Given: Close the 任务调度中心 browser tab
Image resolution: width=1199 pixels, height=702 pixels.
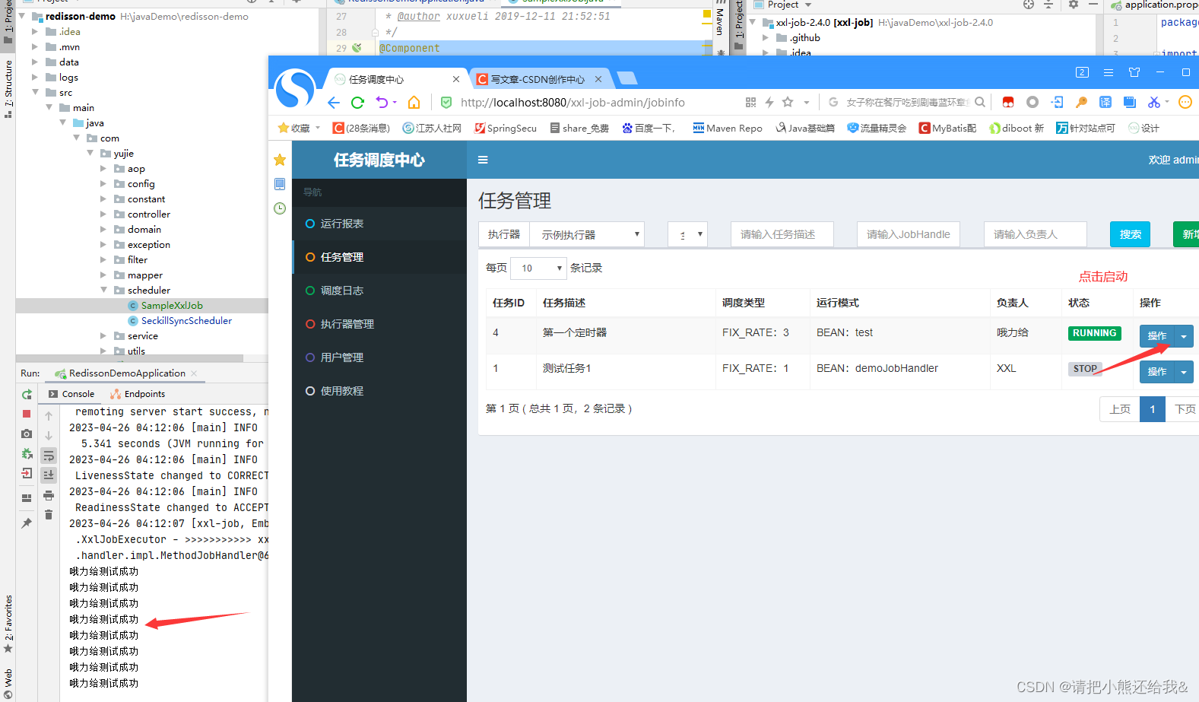Looking at the screenshot, I should click(456, 79).
